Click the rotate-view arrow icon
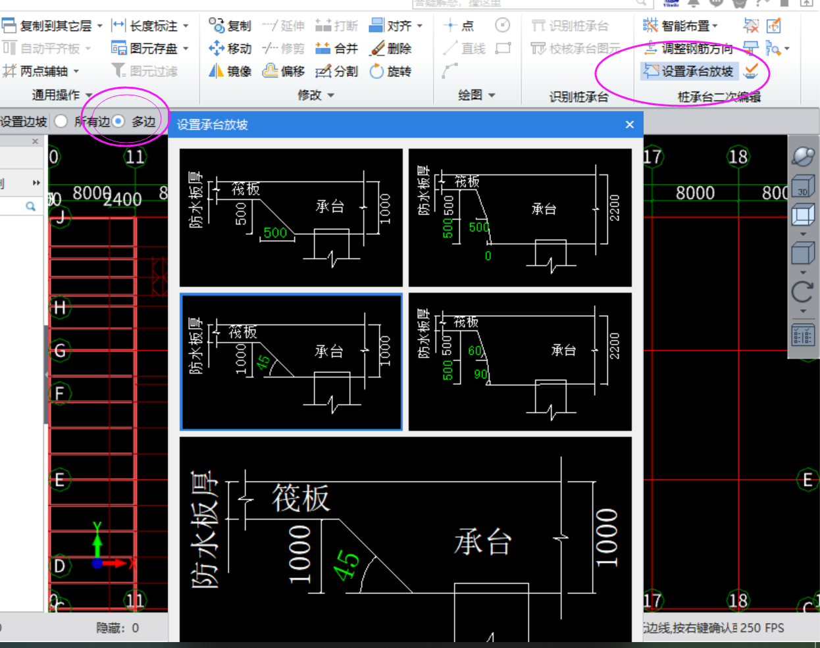 pyautogui.click(x=803, y=291)
